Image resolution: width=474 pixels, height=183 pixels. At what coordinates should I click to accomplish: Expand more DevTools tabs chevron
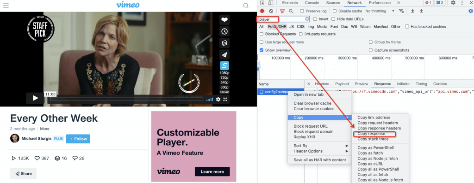tap(399, 3)
